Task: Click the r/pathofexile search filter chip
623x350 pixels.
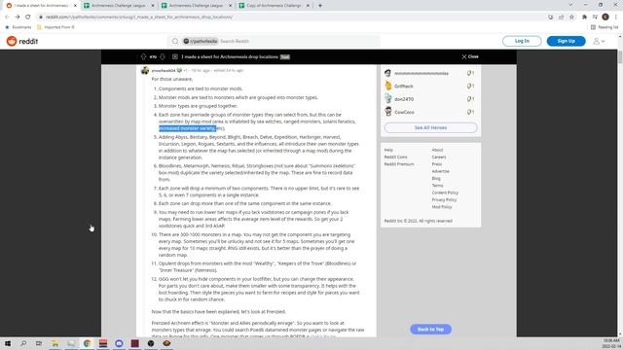Action: (201, 41)
